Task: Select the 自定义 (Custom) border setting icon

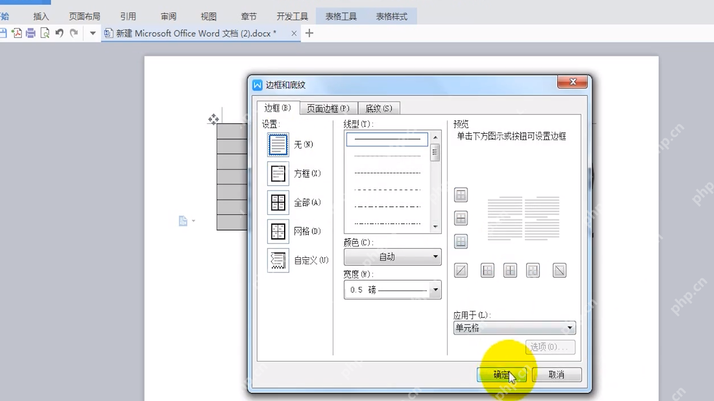Action: pos(278,261)
